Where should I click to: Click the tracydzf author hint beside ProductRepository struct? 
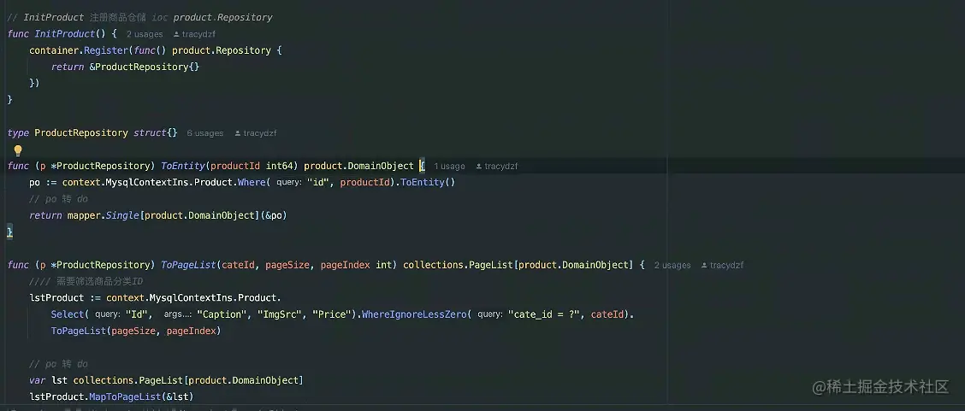[256, 133]
